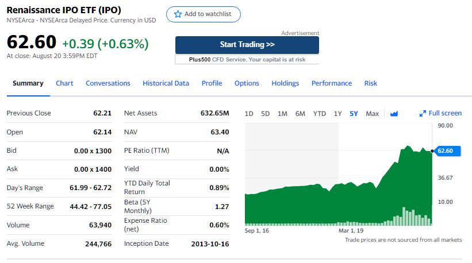Click the Inception Date value 2013-10-16
This screenshot has height=263, width=472.
click(210, 244)
